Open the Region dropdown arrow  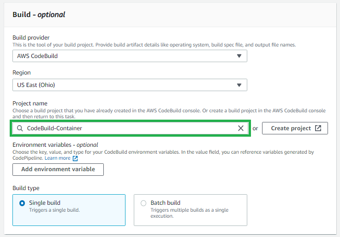click(239, 85)
